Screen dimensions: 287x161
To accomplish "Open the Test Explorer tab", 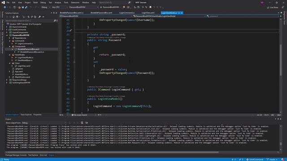I will point(33,155).
